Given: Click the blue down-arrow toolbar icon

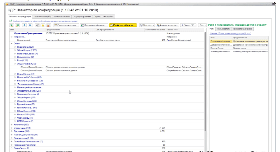Looking at the screenshot, I should tap(30, 25).
